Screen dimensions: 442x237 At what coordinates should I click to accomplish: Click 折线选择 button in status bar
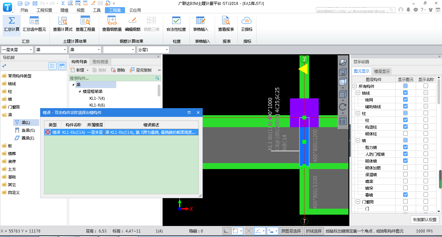(x=314, y=231)
